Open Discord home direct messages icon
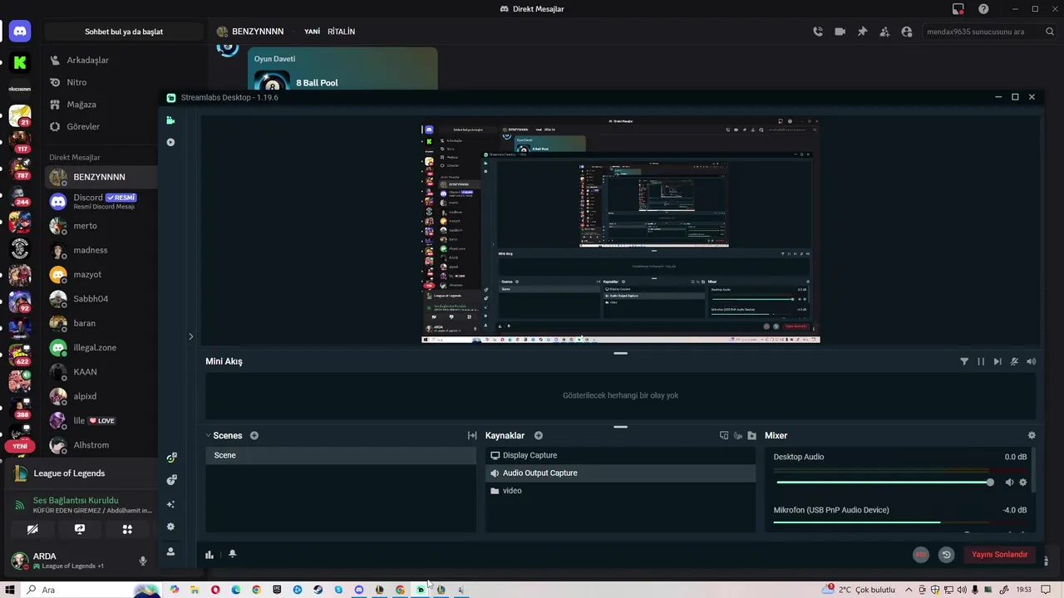 tap(20, 32)
